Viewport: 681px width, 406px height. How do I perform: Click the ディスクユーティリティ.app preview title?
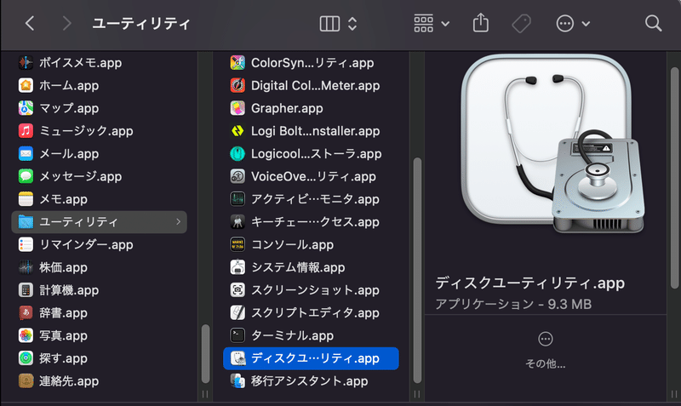click(529, 283)
